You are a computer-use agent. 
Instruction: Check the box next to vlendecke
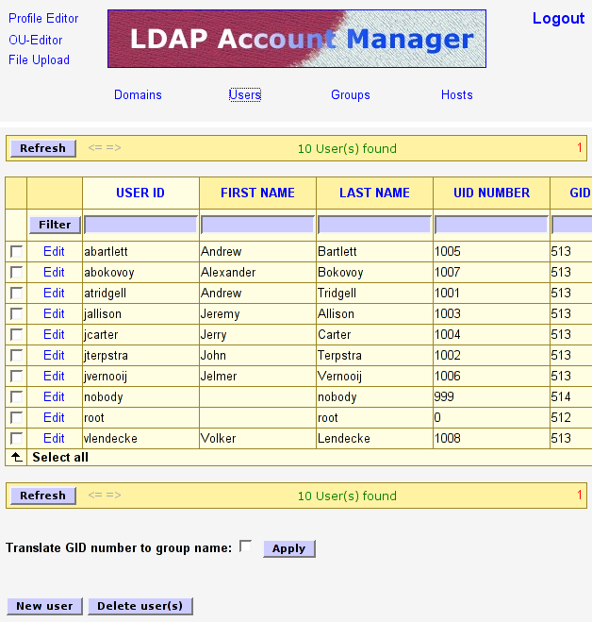(16, 439)
